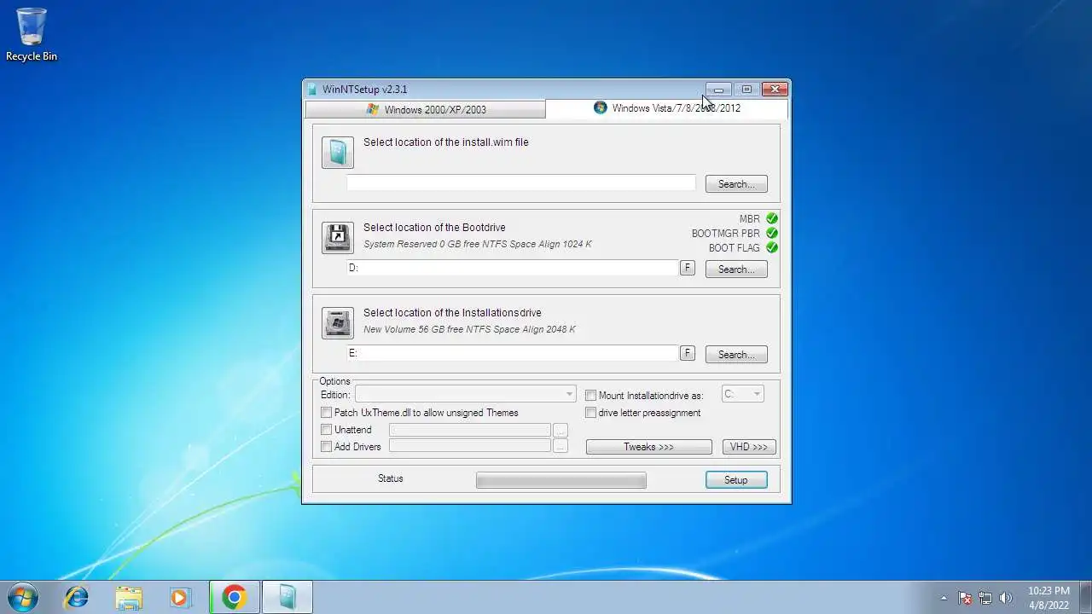Click the install.wim path input field
Viewport: 1092px width, 614px height.
tap(521, 182)
